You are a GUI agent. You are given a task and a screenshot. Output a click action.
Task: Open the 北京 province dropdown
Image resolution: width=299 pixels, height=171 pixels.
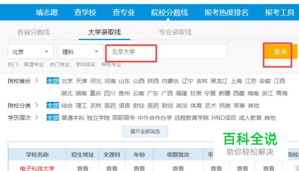31,52
